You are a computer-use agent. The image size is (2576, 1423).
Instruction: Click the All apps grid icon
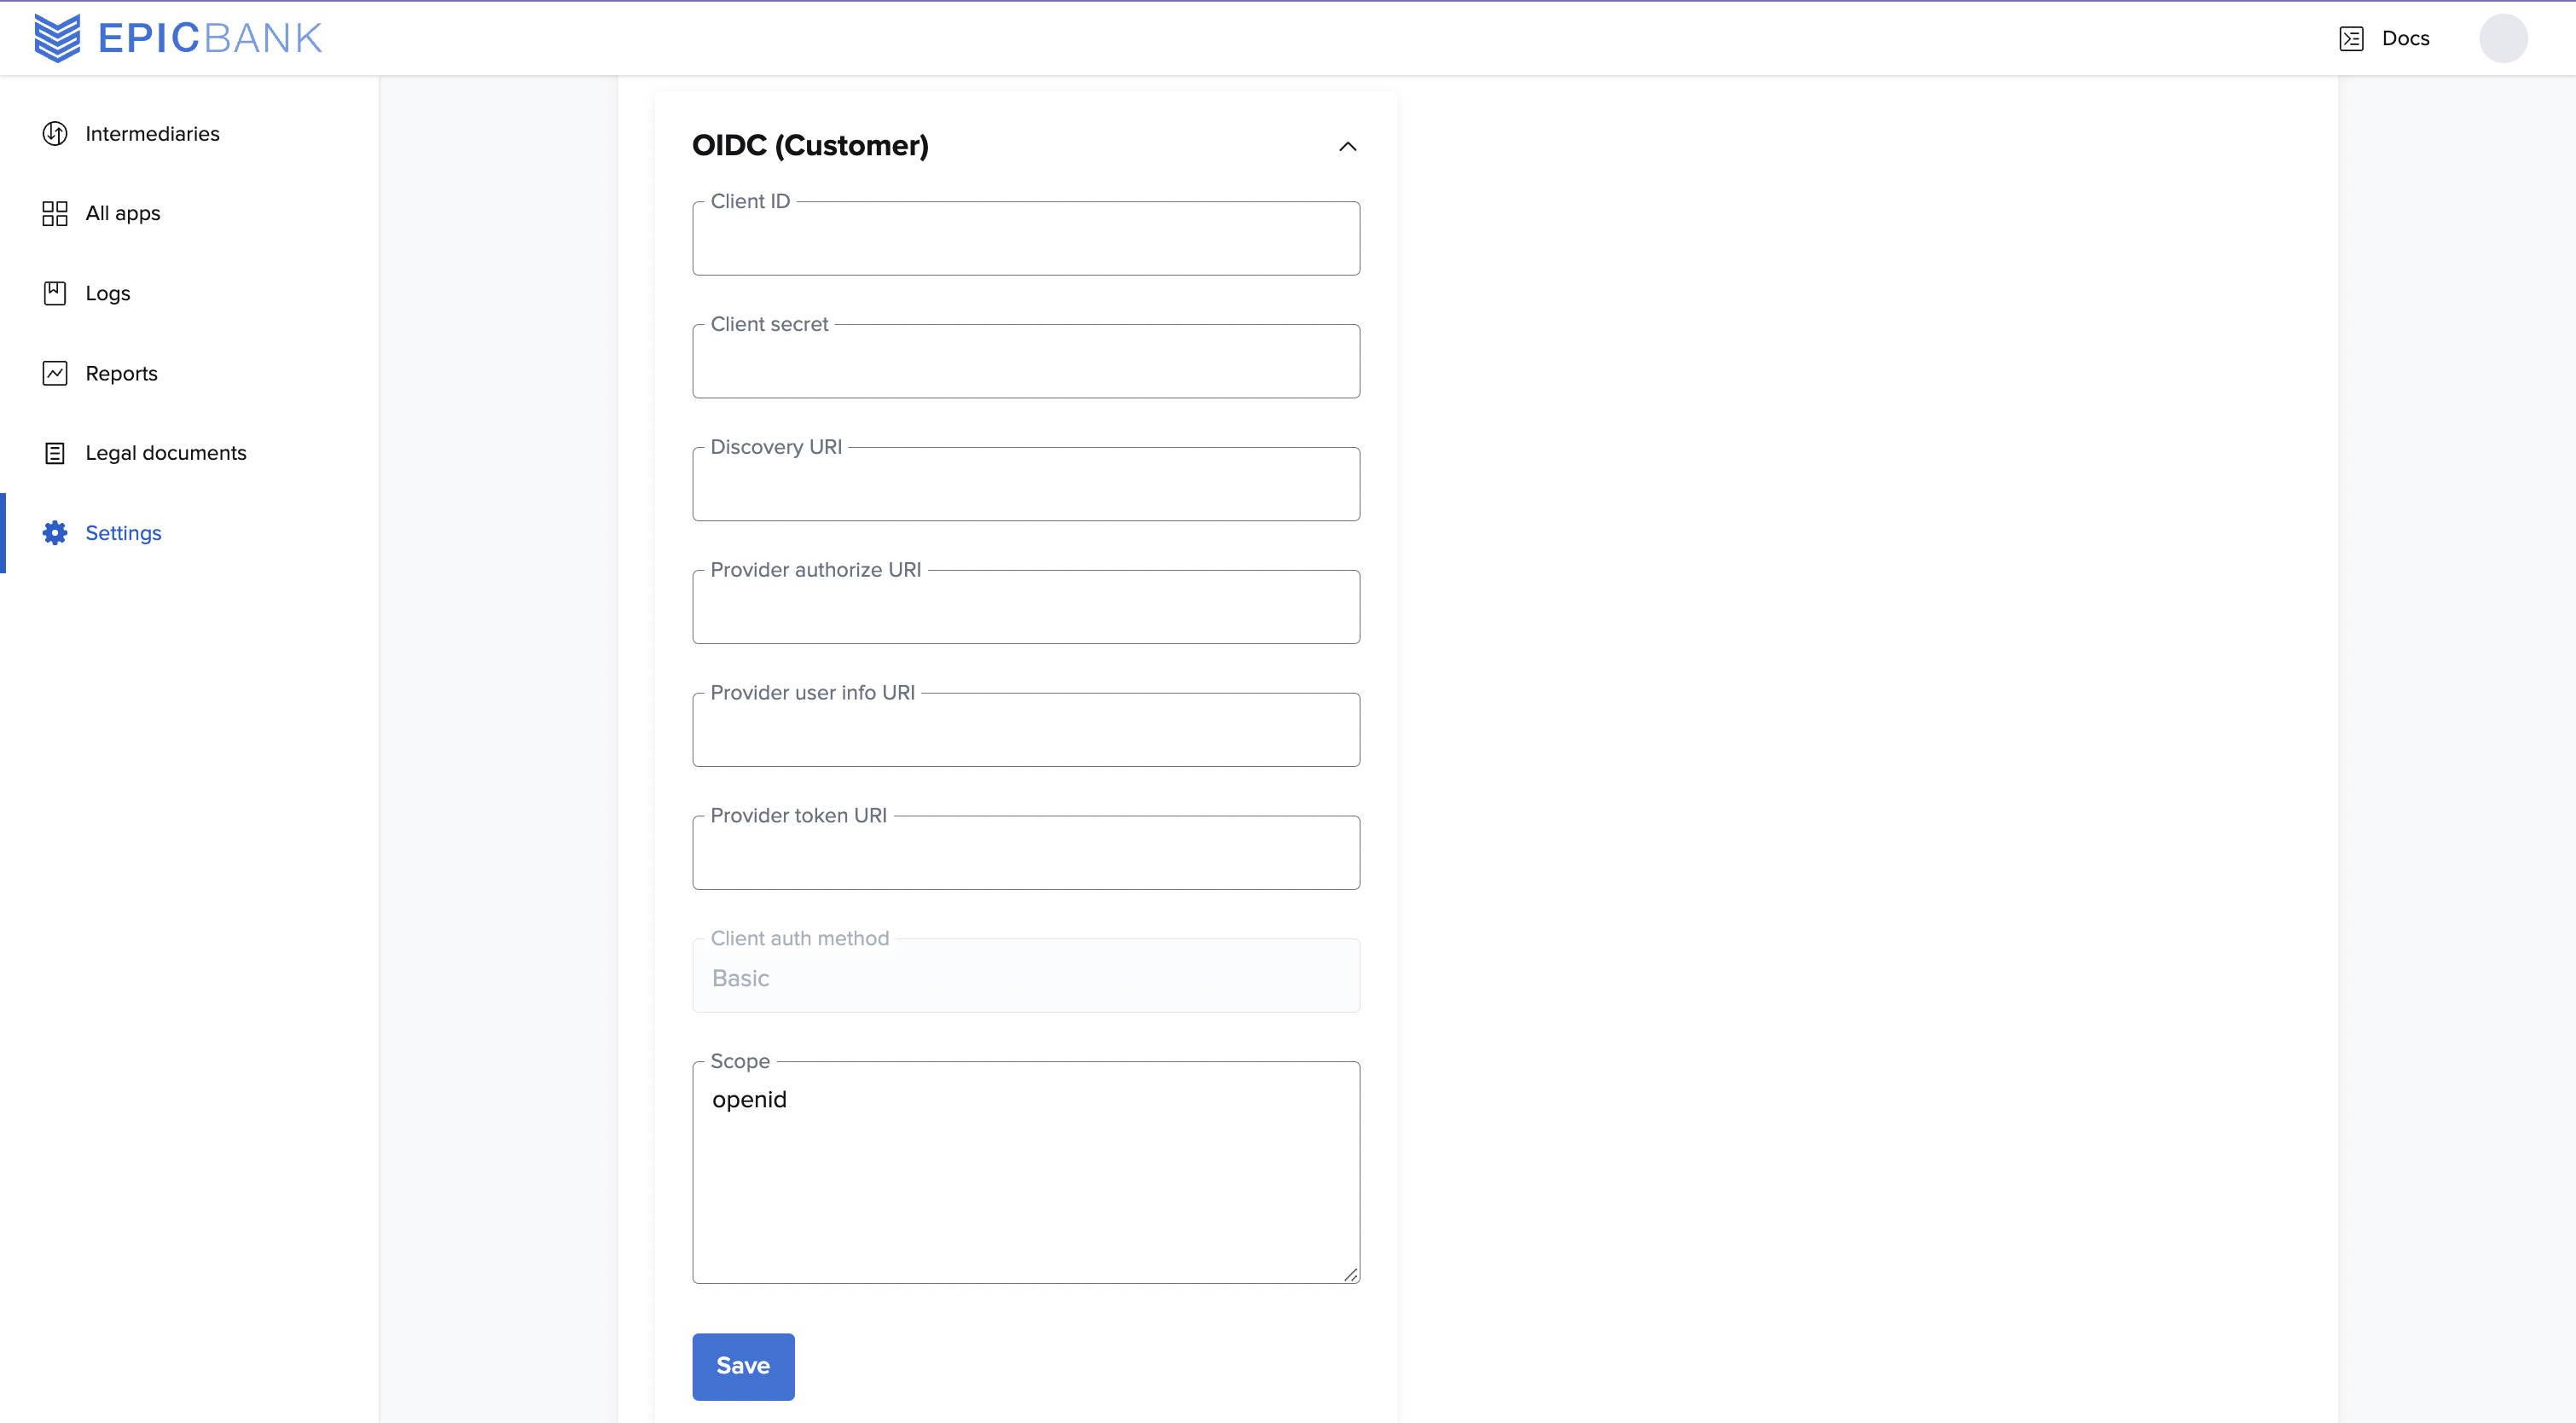click(x=54, y=212)
